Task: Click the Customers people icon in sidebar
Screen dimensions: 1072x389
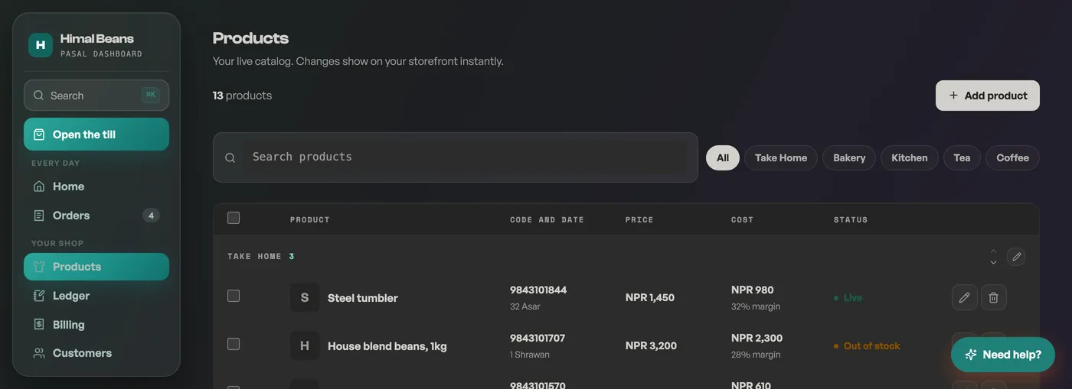Action: point(39,353)
